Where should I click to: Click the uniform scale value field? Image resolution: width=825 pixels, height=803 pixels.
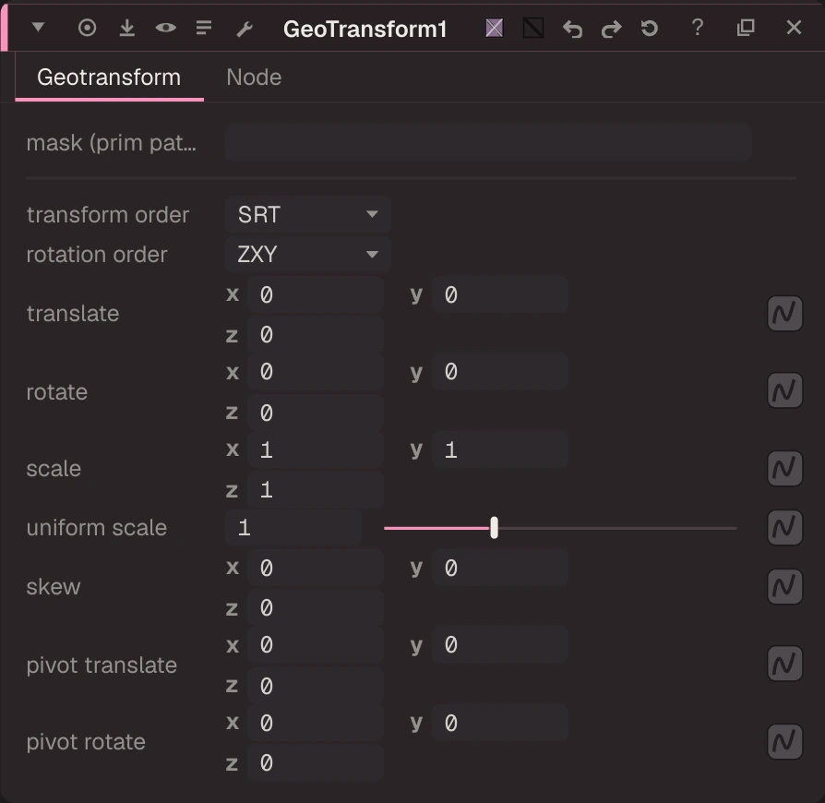[x=293, y=527]
